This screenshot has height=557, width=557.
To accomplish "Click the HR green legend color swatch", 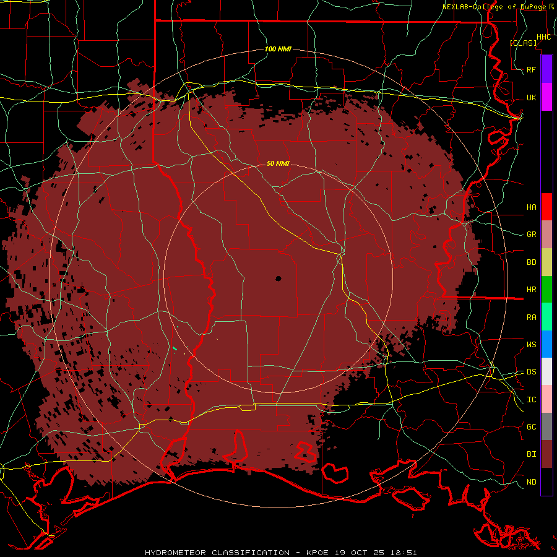I will point(546,290).
